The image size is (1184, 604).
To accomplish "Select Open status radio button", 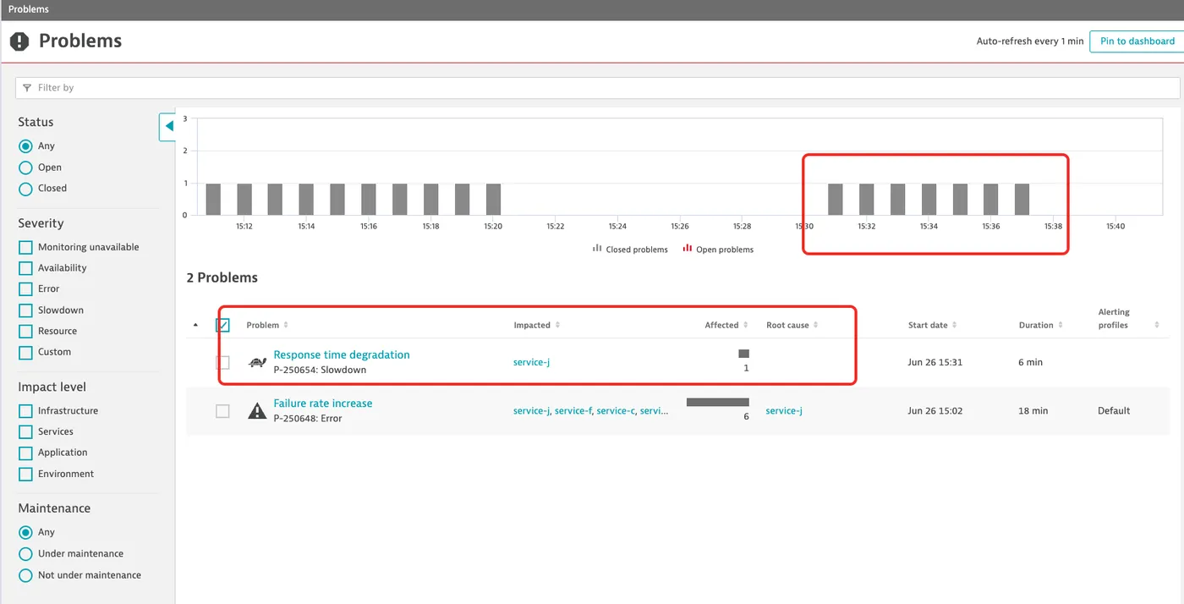I will click(x=25, y=167).
